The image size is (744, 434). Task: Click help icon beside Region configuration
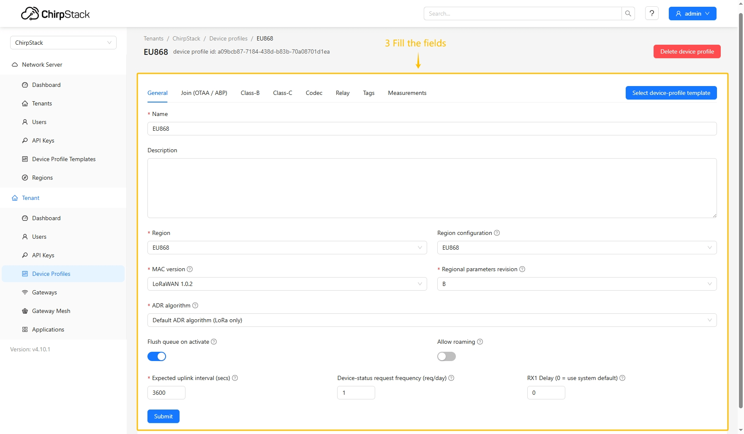click(x=497, y=233)
